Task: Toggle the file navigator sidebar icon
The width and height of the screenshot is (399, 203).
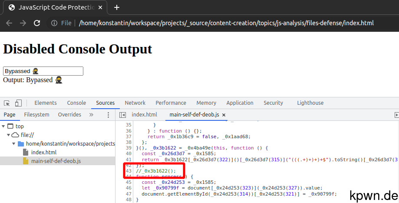Action: tap(122, 115)
